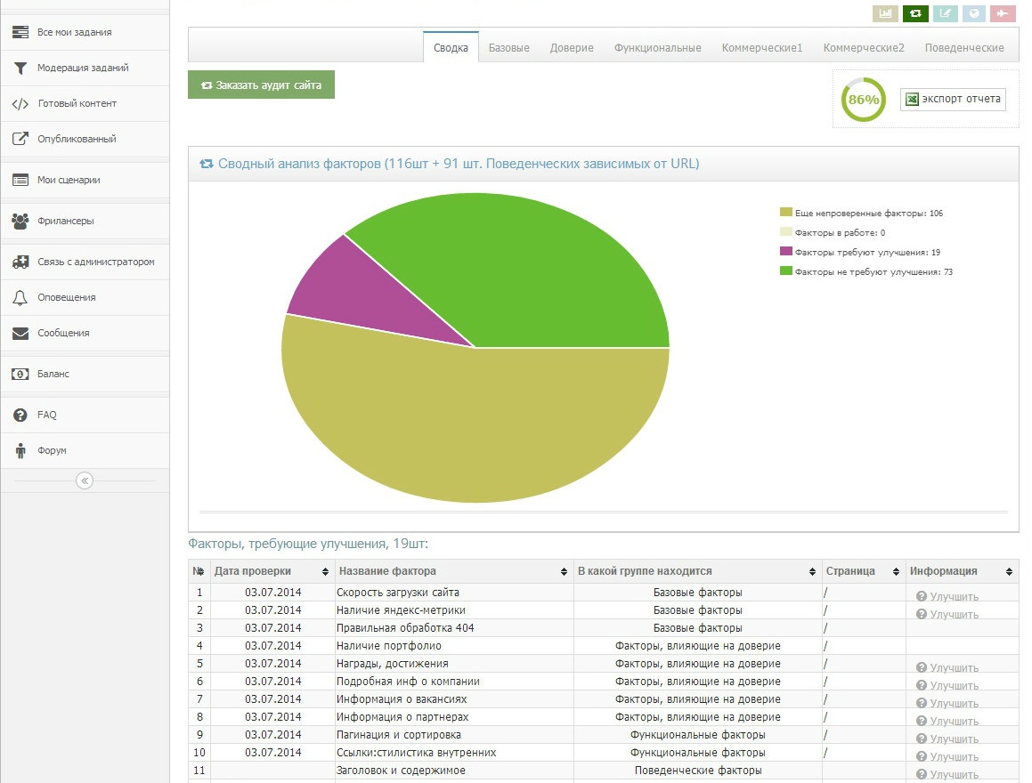This screenshot has width=1032, height=783.
Task: Click the purple legend swatch for факторы требуют улучшения
Action: [x=785, y=252]
